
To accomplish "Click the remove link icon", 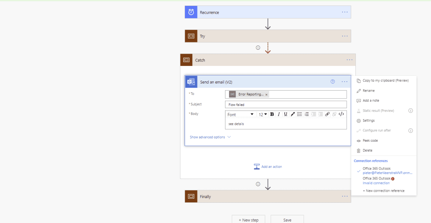I will tap(334, 114).
